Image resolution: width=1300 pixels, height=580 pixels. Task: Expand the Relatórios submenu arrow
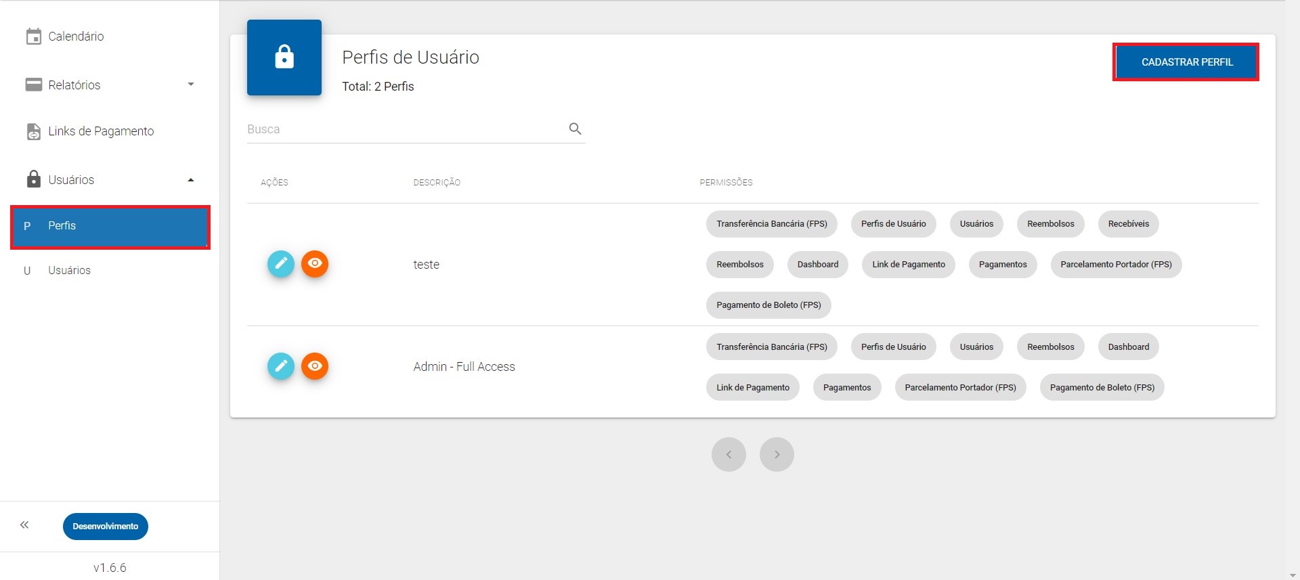pyautogui.click(x=191, y=85)
